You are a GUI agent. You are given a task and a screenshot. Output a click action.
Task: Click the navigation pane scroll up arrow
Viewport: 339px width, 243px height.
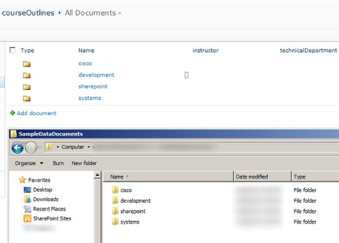[x=97, y=175]
